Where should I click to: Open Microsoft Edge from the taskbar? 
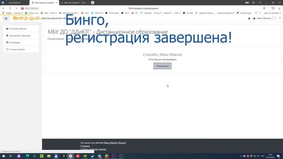(x=27, y=156)
